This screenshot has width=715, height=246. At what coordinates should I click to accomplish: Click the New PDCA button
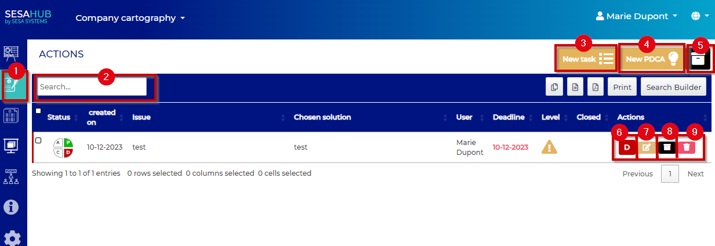tap(652, 59)
